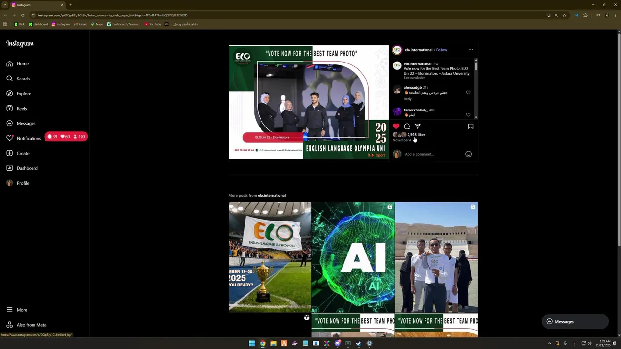The height and width of the screenshot is (349, 621).
Task: Open emoji picker in comment box
Action: point(468,154)
